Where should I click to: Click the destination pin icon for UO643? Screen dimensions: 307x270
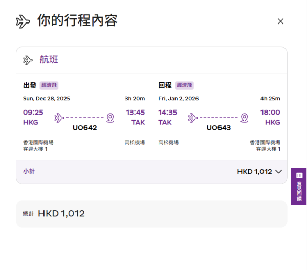pyautogui.click(x=245, y=118)
